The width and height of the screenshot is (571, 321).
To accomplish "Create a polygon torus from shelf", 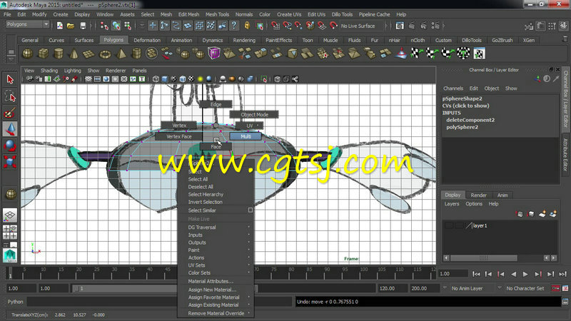I will [x=105, y=54].
